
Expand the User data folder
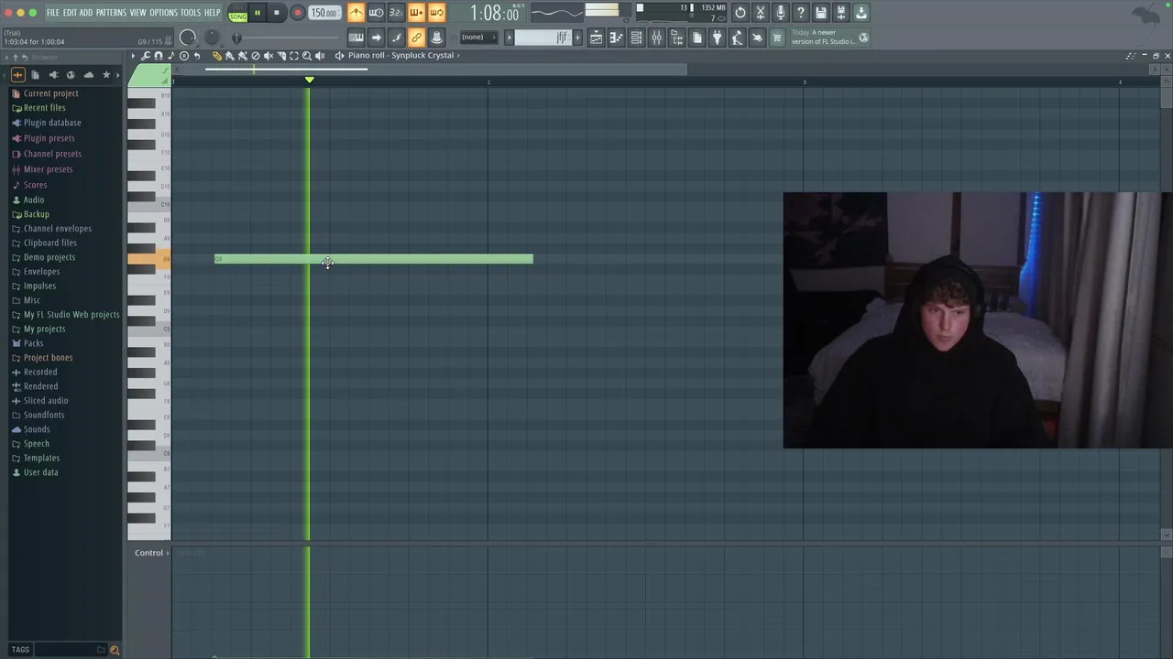(x=40, y=472)
